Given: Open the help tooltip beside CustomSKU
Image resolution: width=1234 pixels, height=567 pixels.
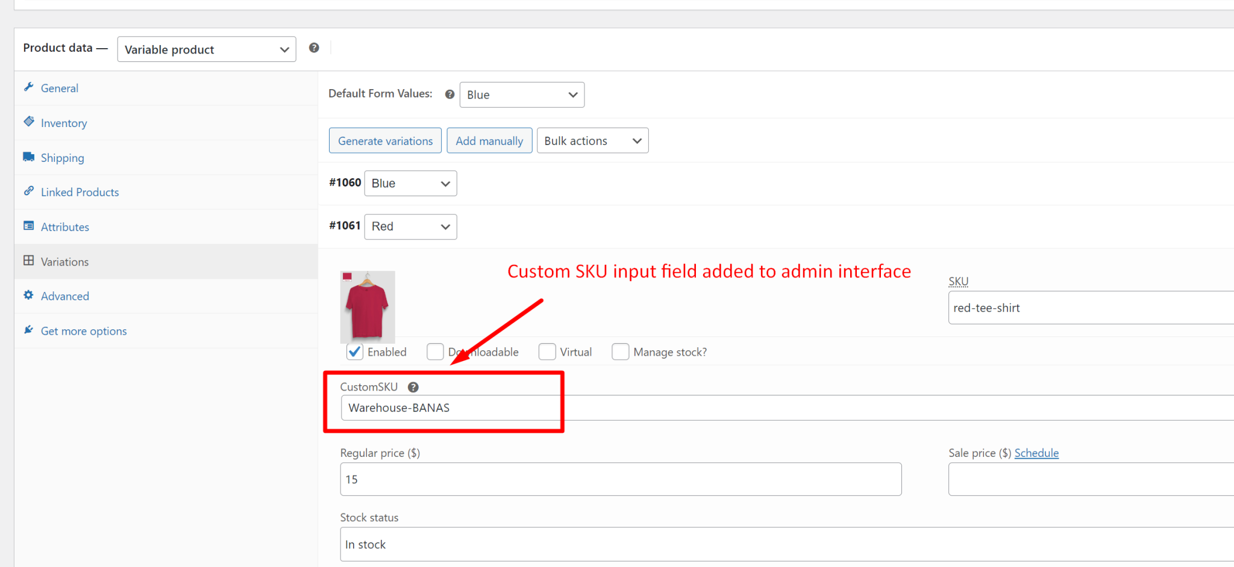Looking at the screenshot, I should [413, 387].
